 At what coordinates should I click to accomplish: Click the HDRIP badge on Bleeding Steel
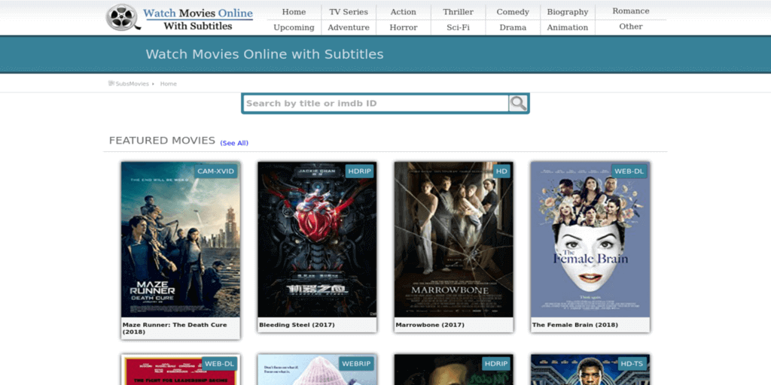359,171
